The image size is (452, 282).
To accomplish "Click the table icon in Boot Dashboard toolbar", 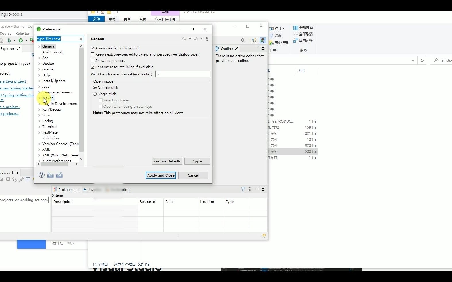I will coord(28,179).
